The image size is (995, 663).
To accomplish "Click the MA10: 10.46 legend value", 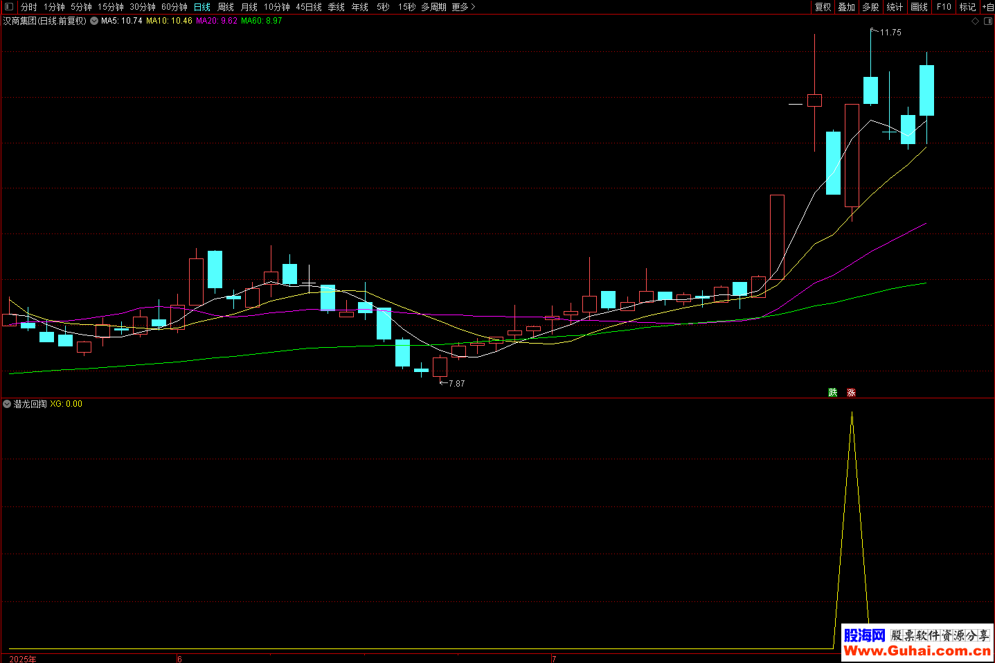I will point(169,21).
